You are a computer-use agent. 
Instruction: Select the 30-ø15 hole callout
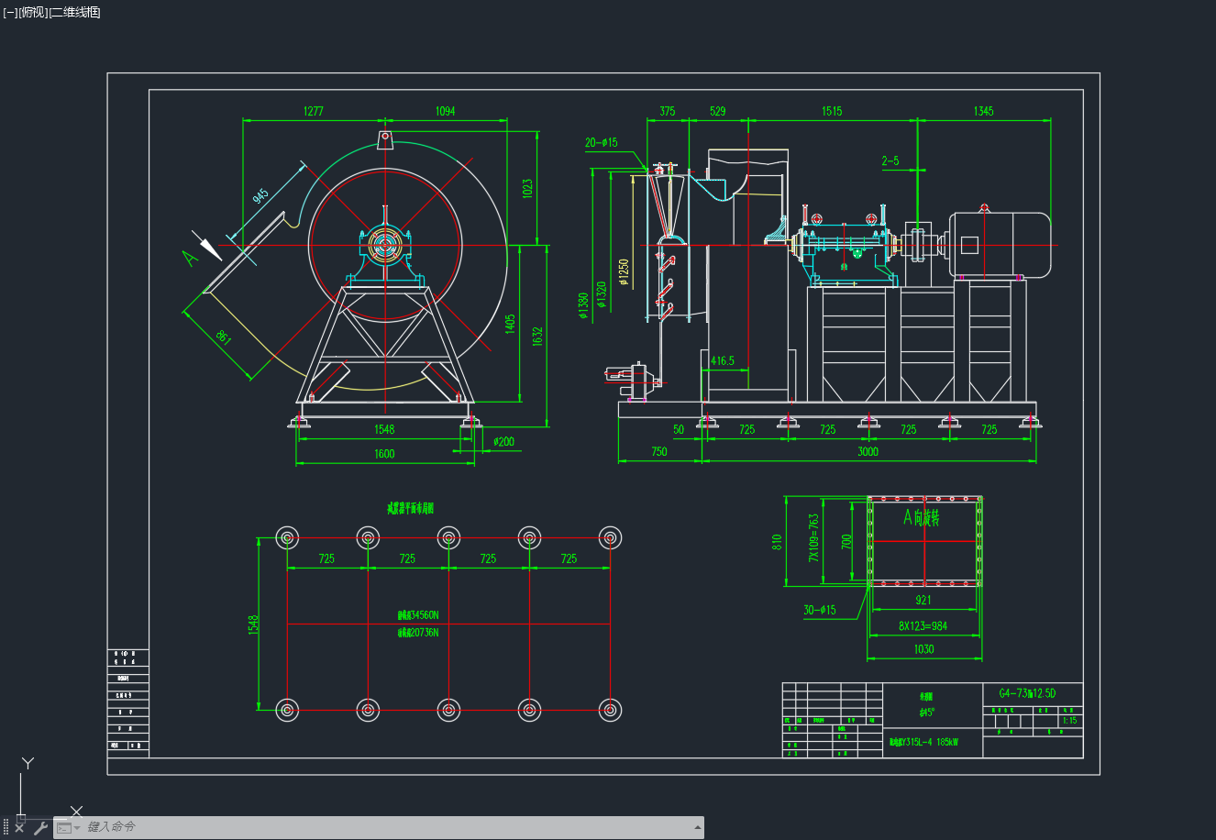pyautogui.click(x=819, y=610)
